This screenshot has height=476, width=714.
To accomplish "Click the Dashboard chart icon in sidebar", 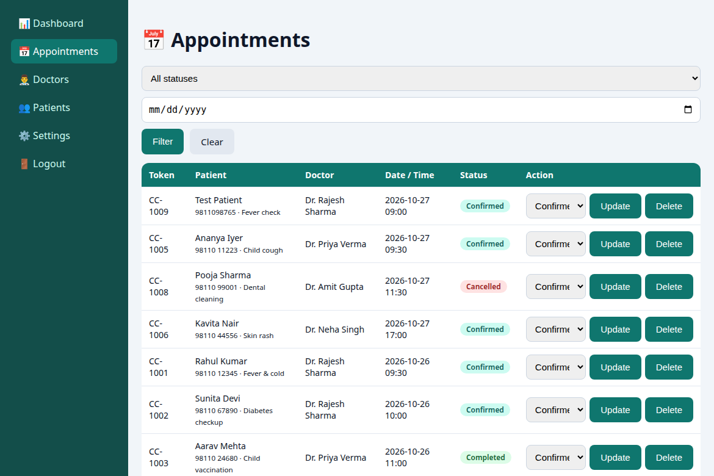I will (x=24, y=23).
